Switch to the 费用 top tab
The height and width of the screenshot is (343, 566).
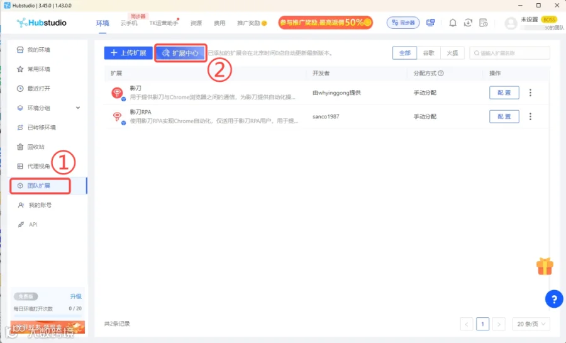219,23
